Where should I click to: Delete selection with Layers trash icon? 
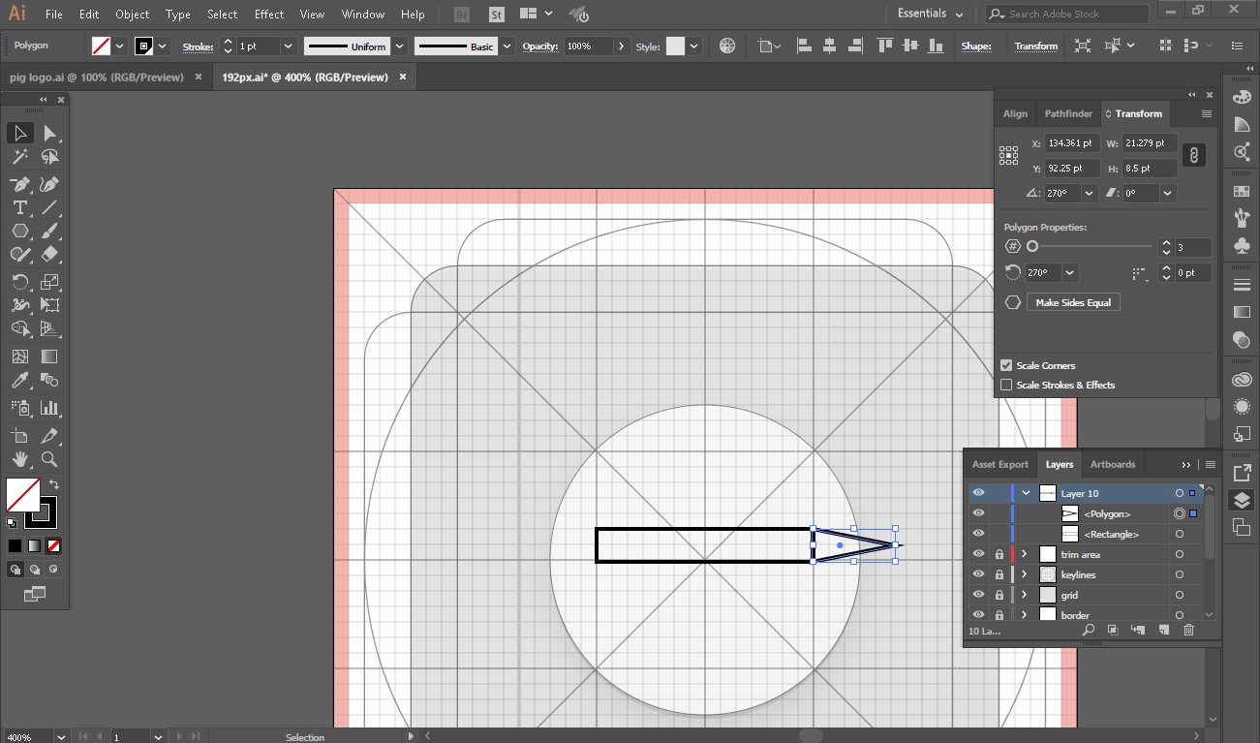(1188, 631)
